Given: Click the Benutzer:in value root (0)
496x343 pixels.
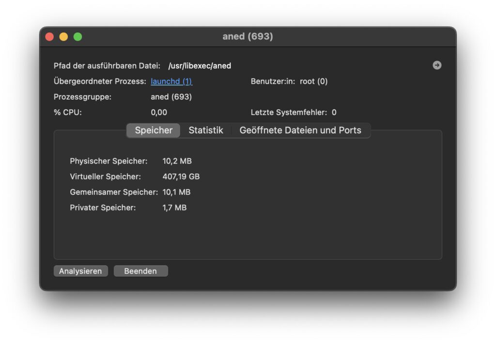Looking at the screenshot, I should (x=313, y=81).
